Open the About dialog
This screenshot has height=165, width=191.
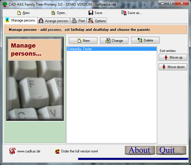click(x=140, y=150)
